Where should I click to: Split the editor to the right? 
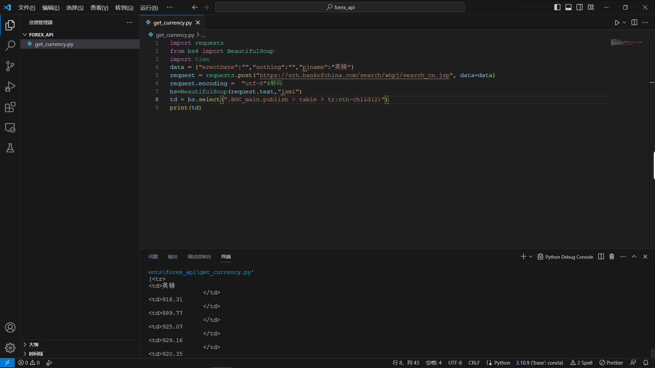tap(634, 22)
